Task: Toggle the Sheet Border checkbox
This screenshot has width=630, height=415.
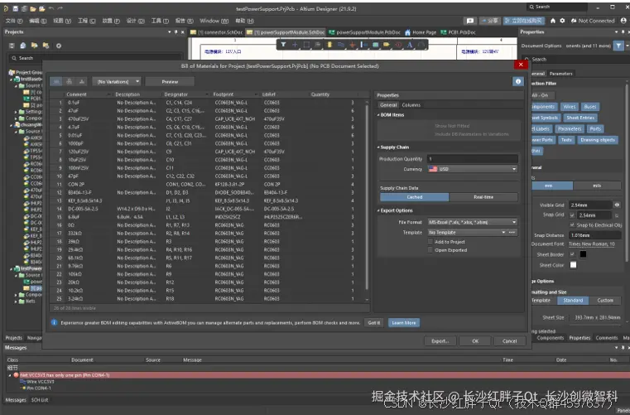Action: (572, 254)
